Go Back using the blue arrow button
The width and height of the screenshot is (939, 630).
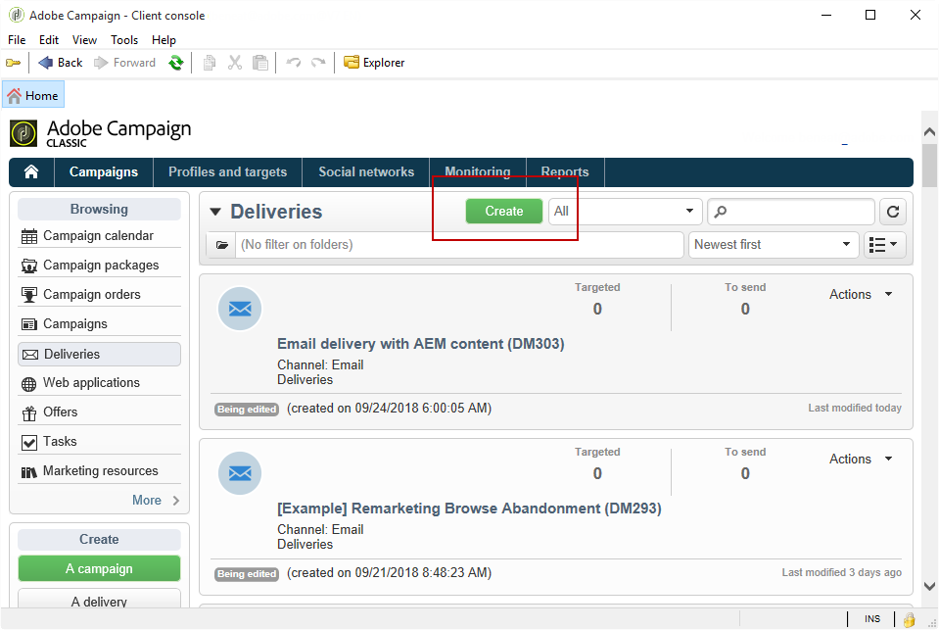pos(61,63)
